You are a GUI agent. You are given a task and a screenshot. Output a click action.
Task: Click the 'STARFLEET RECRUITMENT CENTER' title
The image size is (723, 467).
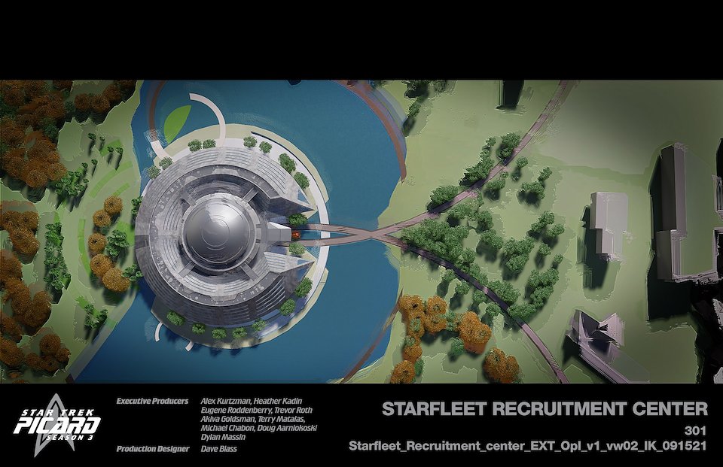click(x=545, y=409)
